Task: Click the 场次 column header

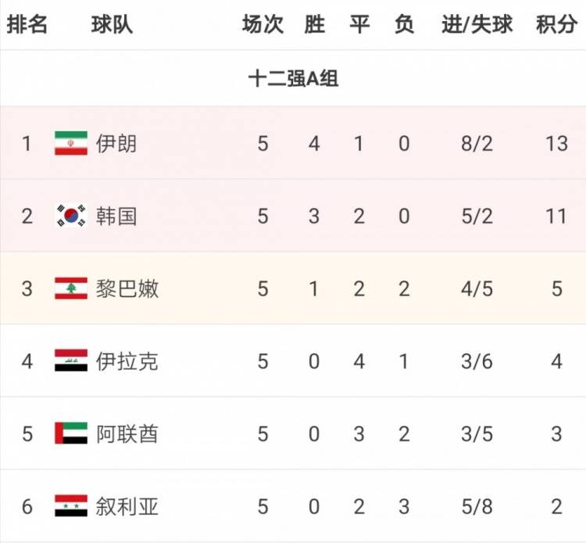Action: [x=263, y=25]
